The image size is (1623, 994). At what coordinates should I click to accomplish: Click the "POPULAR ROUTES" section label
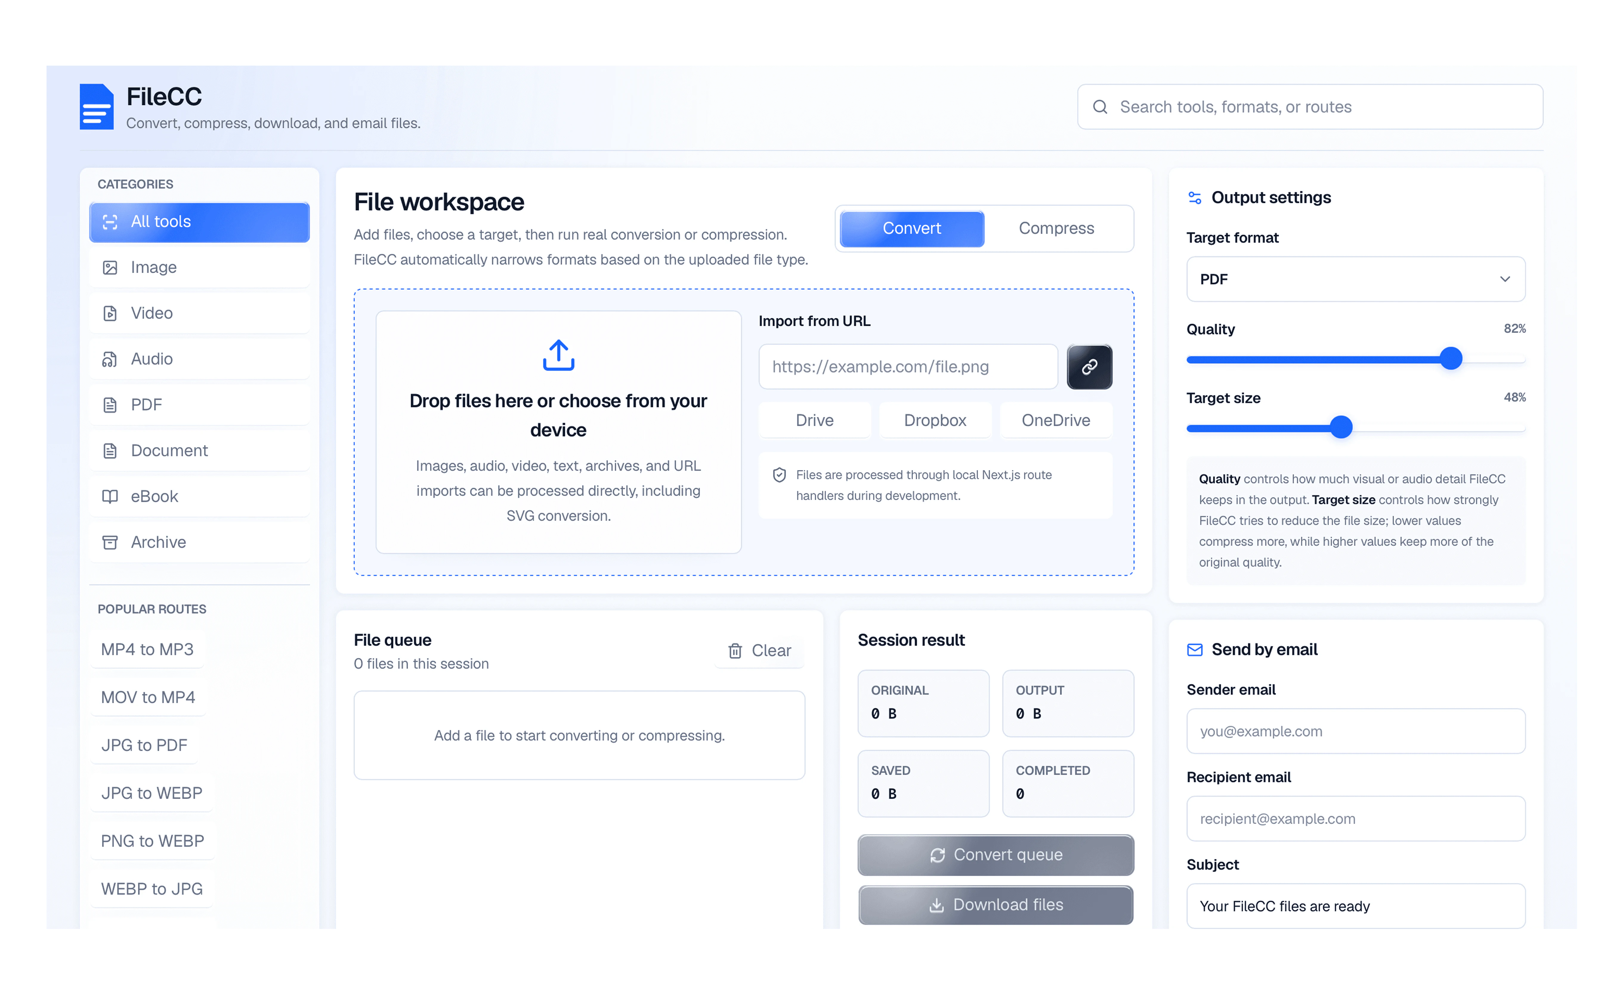click(152, 609)
